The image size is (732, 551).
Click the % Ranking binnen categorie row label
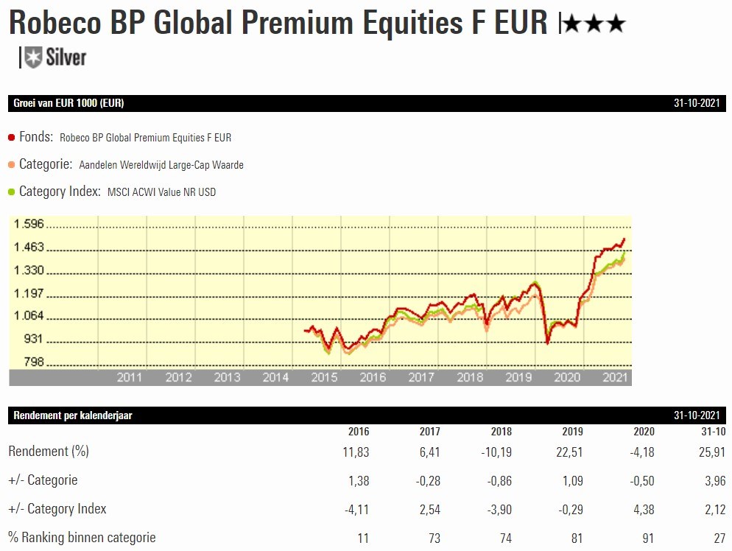[82, 537]
